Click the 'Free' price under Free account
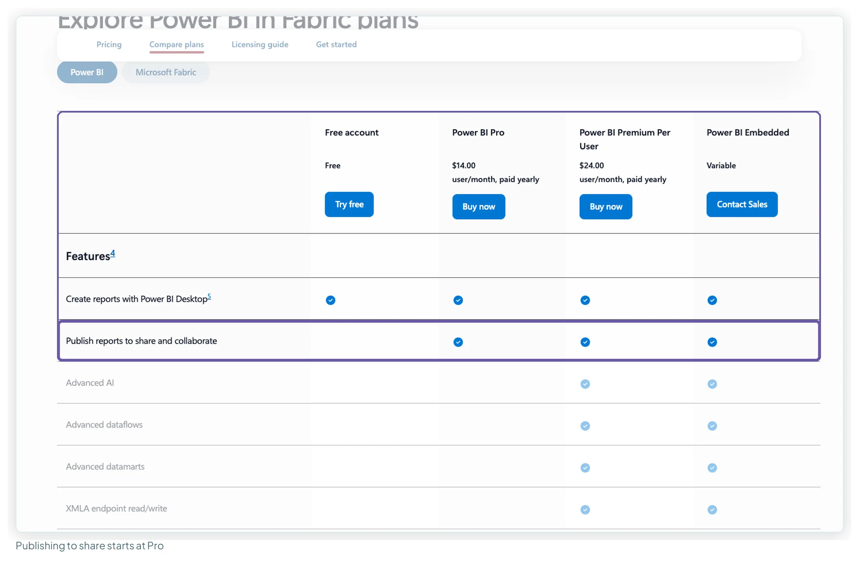The width and height of the screenshot is (859, 561). coord(333,165)
